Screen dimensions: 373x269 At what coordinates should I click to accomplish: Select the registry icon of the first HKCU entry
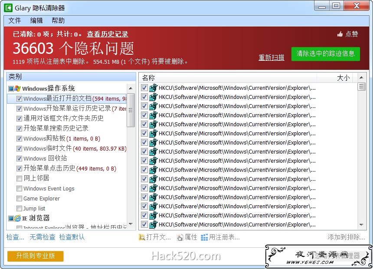[153, 88]
